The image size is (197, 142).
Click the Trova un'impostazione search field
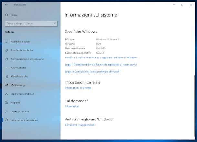click(x=31, y=23)
